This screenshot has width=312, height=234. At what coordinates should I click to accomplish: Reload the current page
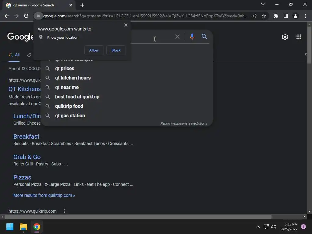tap(26, 16)
